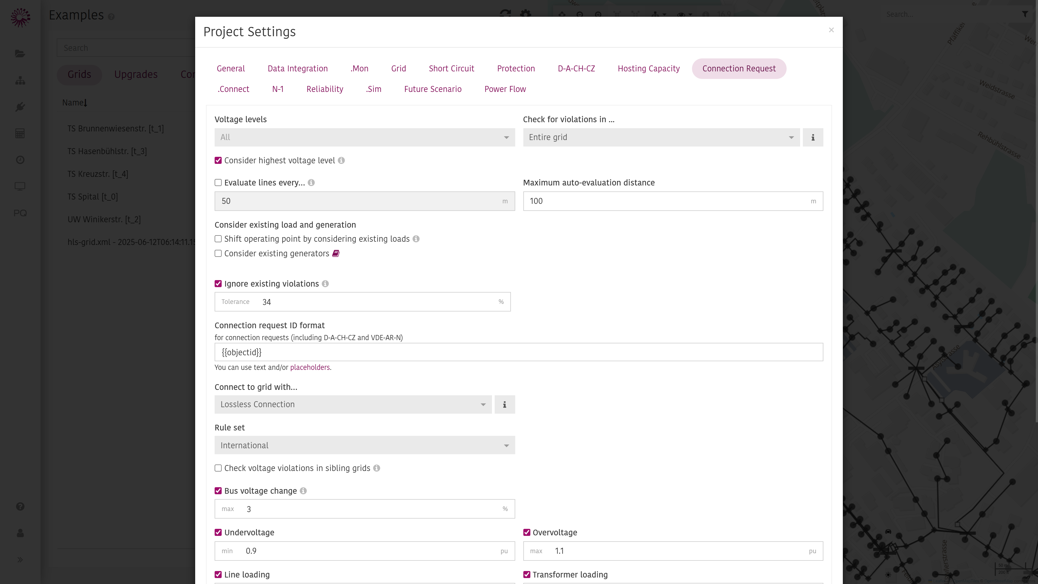Switch to the Hosting Capacity tab
The height and width of the screenshot is (584, 1038).
tap(648, 68)
